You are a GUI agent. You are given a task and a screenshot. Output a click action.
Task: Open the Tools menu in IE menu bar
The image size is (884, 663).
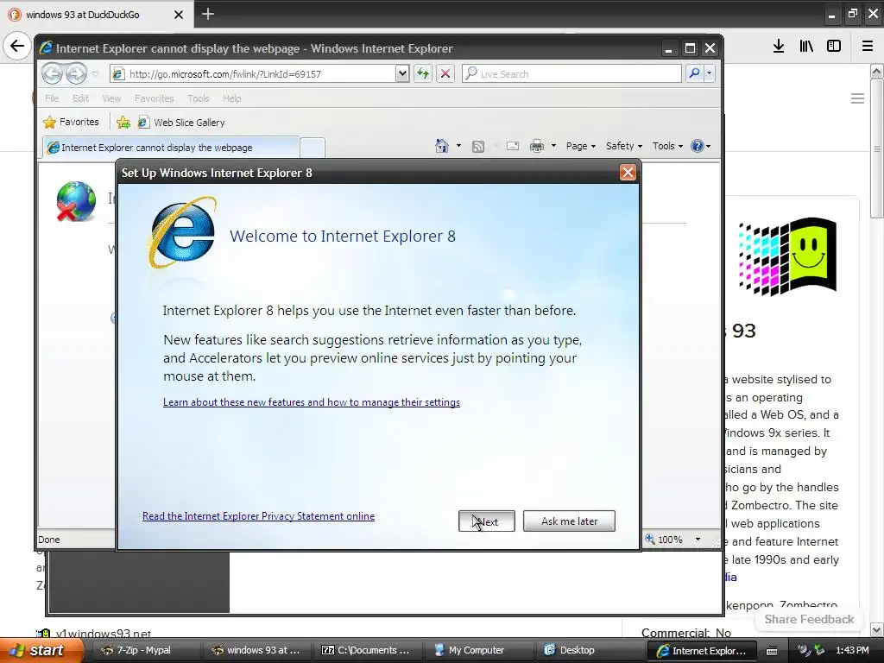pyautogui.click(x=199, y=98)
